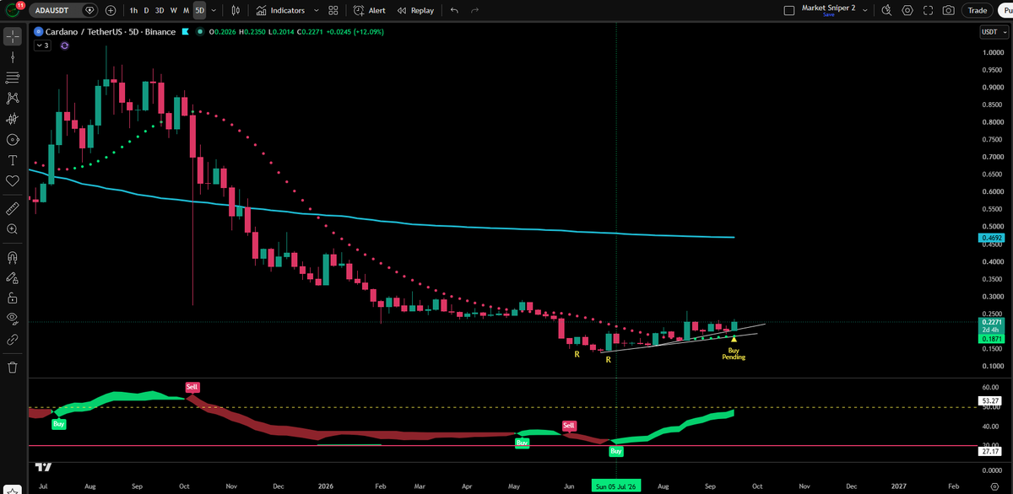Click the Sun 05 Jul '26 date marker

click(617, 486)
